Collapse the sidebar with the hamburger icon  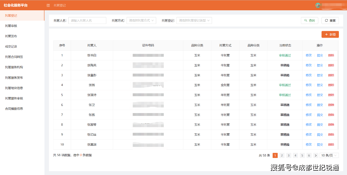48,5
